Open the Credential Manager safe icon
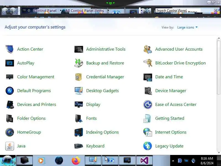This screenshot has width=221, height=166. click(78, 77)
